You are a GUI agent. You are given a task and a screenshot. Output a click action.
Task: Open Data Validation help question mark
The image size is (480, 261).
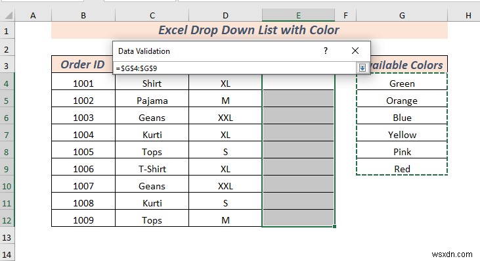[326, 51]
